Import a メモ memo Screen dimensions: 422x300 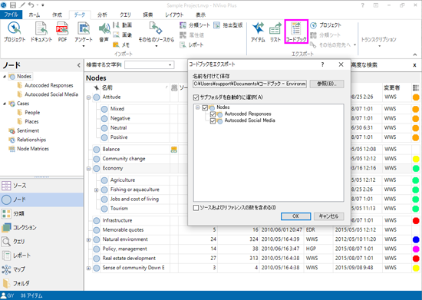(121, 45)
